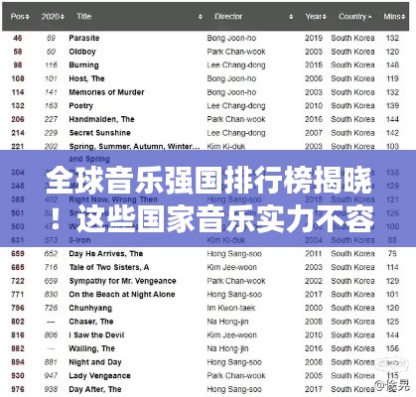The image size is (416, 397).
Task: Sort the table by Pos column
Action: [20, 17]
